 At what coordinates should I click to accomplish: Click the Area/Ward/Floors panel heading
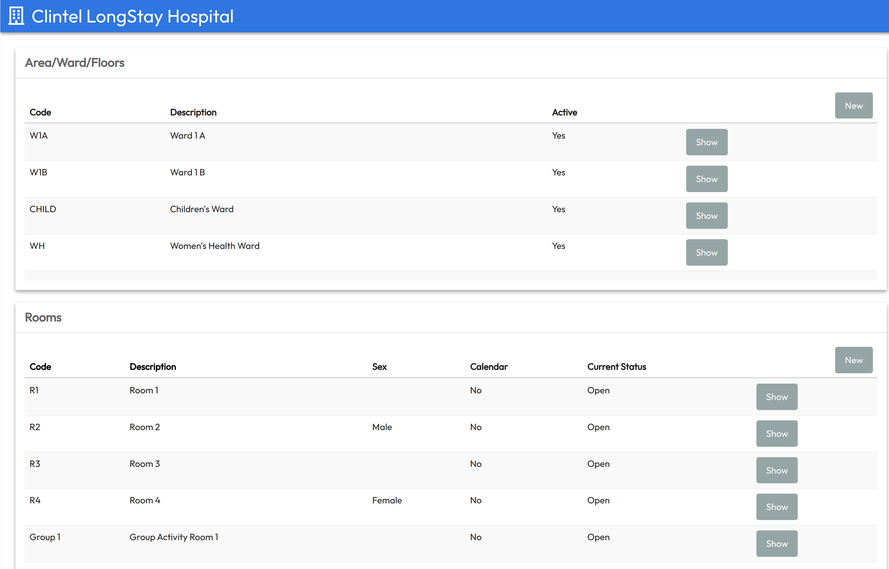(75, 63)
